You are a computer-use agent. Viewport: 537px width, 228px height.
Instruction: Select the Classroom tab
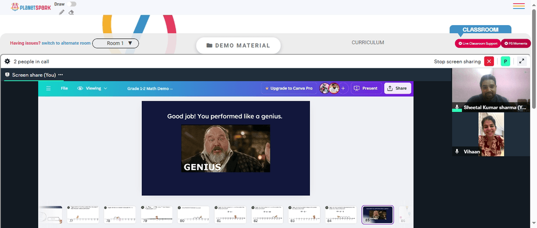[x=481, y=30]
